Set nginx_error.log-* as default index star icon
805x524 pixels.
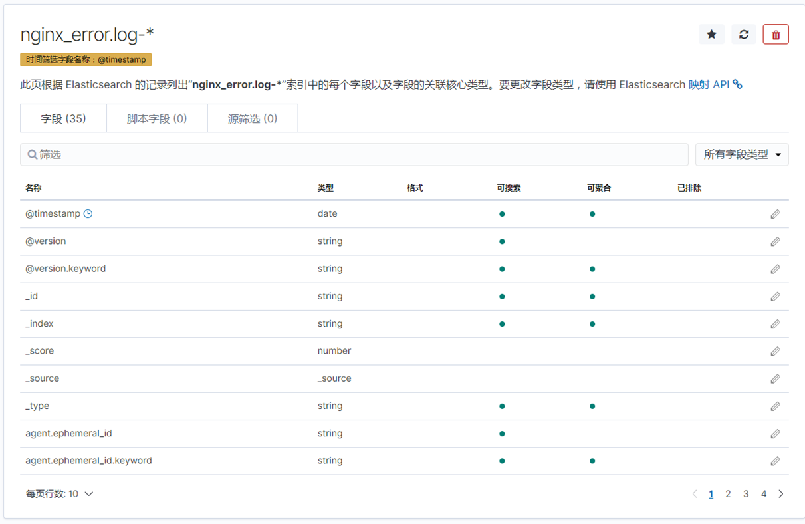pyautogui.click(x=711, y=35)
